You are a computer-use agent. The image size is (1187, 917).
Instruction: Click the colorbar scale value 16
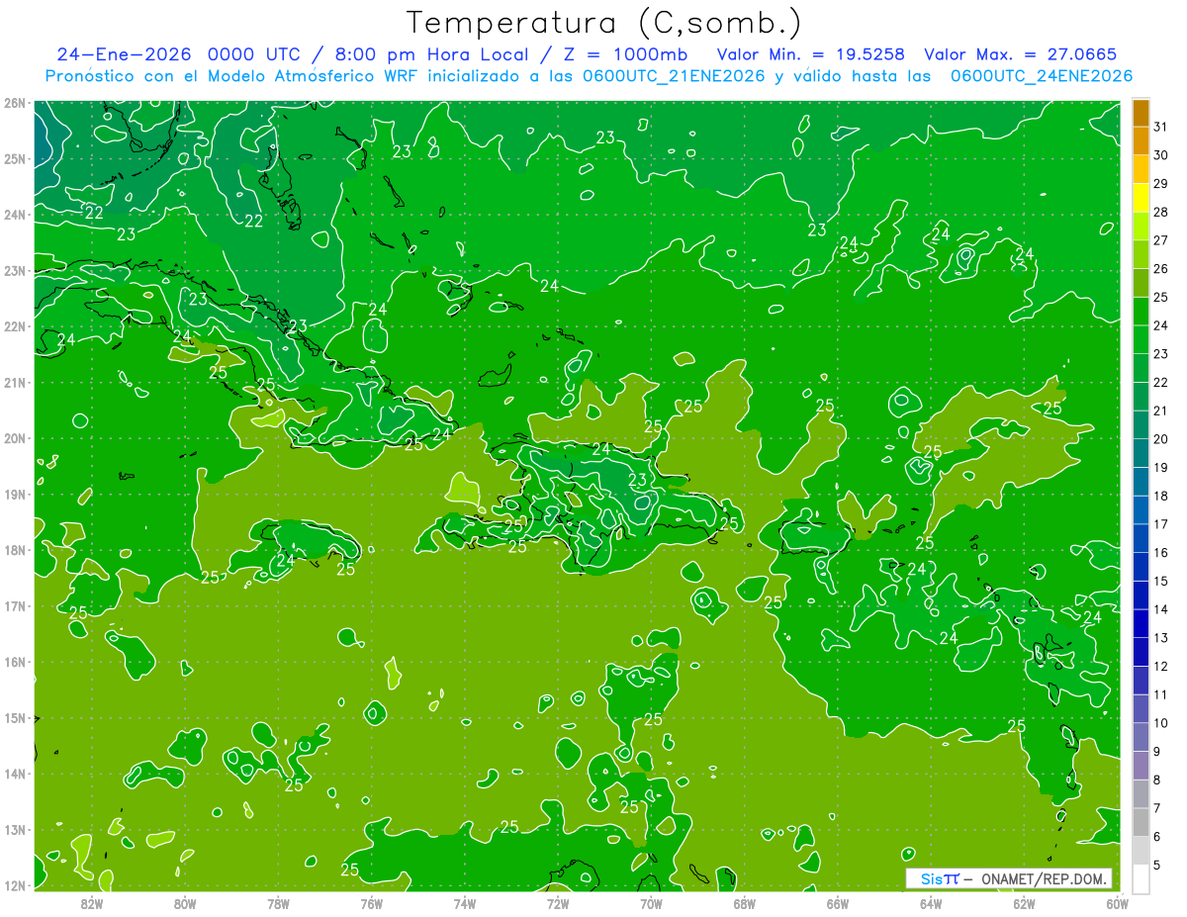pyautogui.click(x=1160, y=553)
